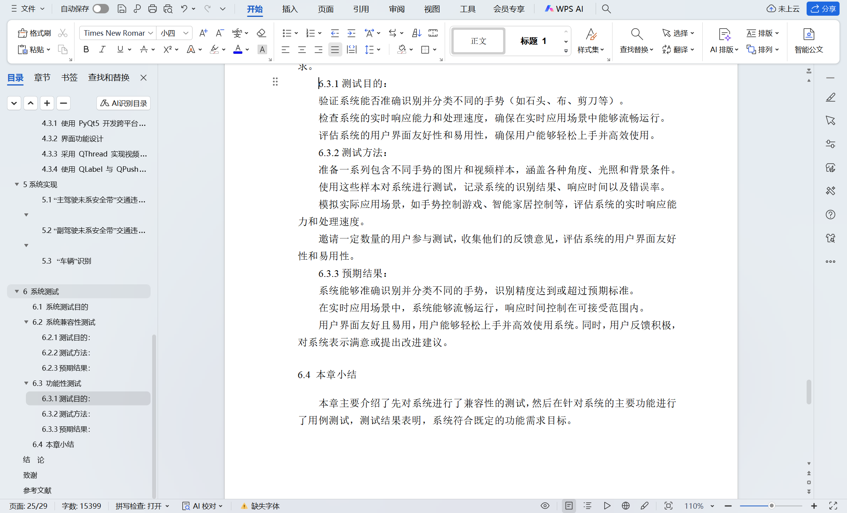Open more options ellipsis in right sidebar
Screen dimensions: 847x513
click(831, 262)
